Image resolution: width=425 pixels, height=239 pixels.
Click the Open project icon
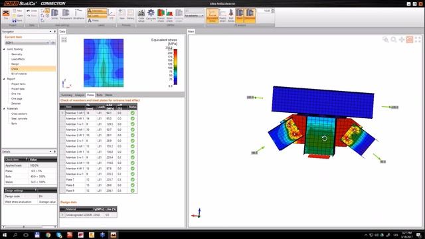(x=15, y=16)
